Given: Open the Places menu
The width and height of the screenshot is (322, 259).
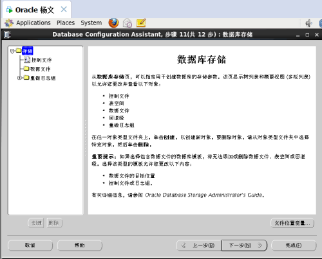Looking at the screenshot, I should point(66,22).
